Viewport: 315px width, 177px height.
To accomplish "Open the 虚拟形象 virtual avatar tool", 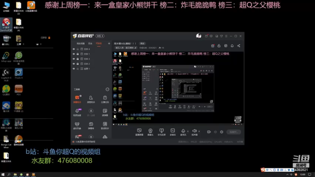I will 77,125.
